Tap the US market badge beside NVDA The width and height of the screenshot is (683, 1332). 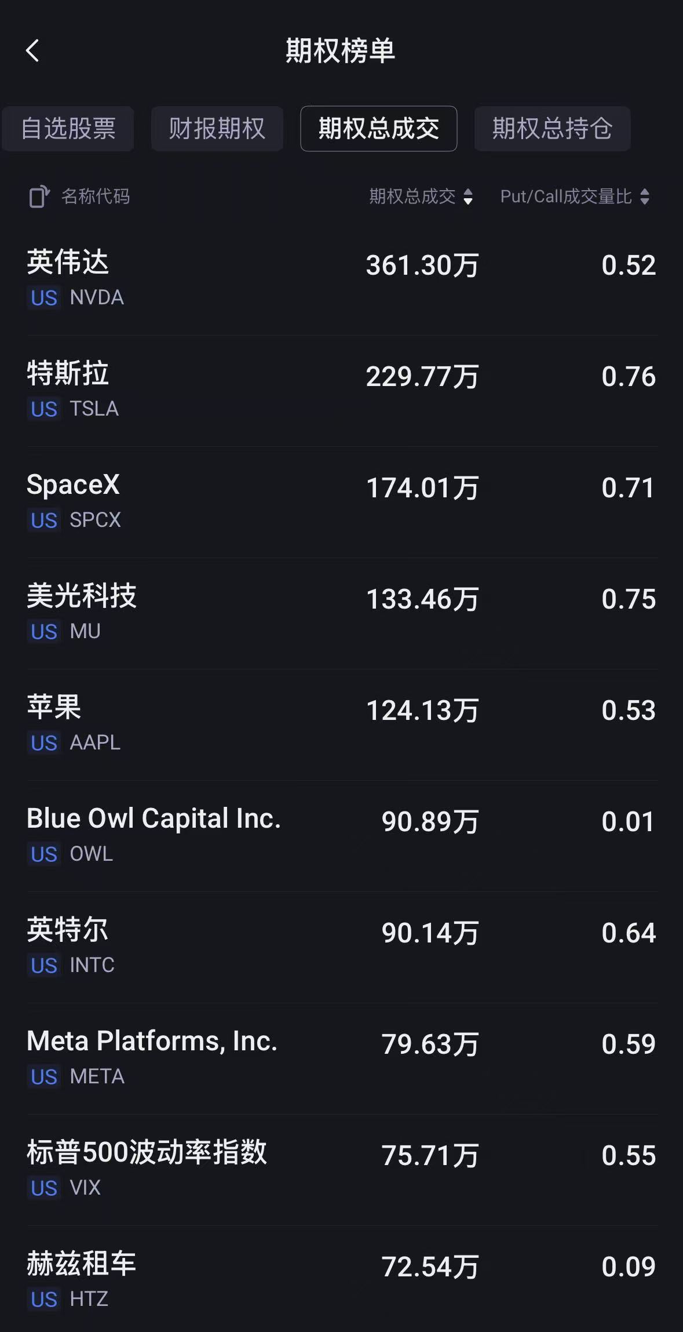[x=44, y=298]
